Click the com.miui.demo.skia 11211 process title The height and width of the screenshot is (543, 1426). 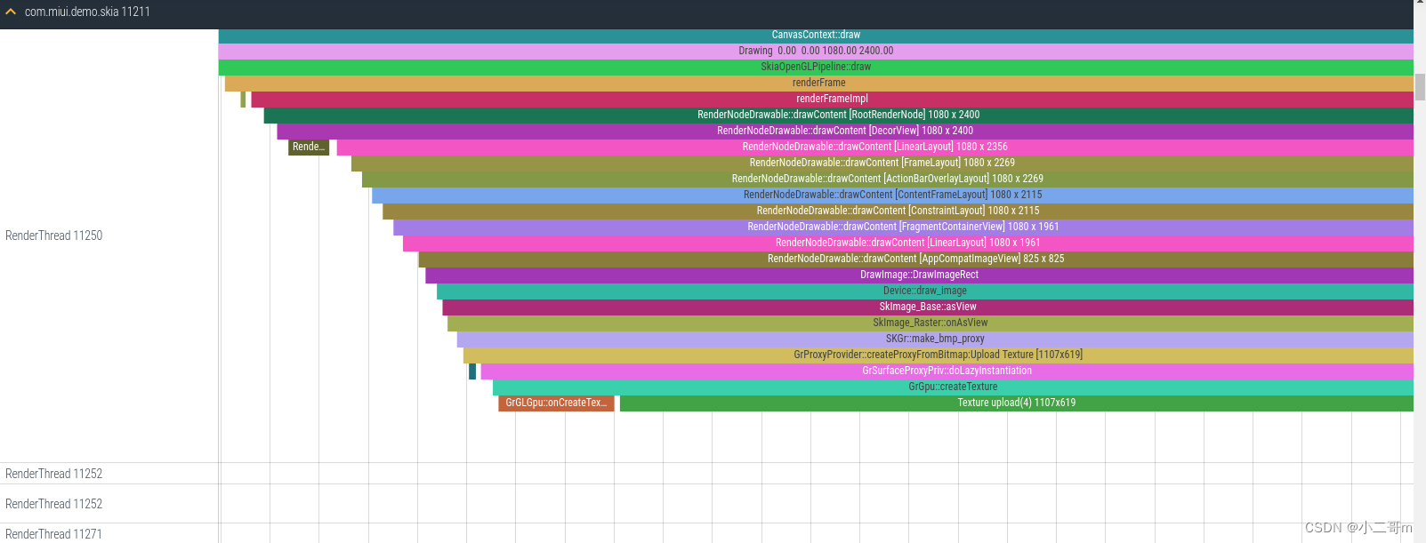87,12
